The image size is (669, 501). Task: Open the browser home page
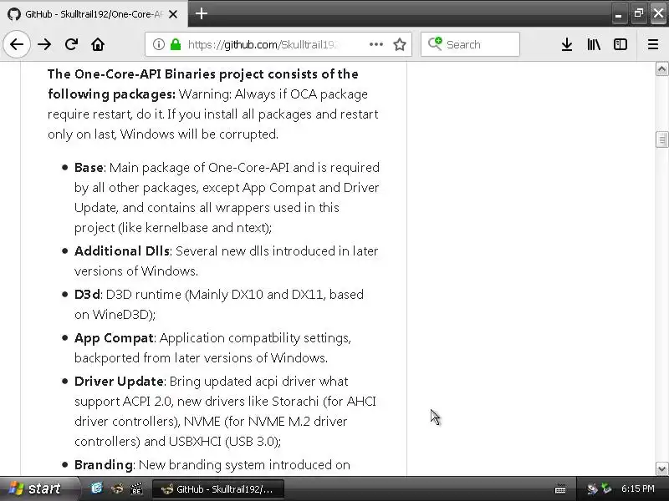98,44
